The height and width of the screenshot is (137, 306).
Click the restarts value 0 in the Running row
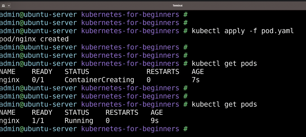[x=107, y=121]
